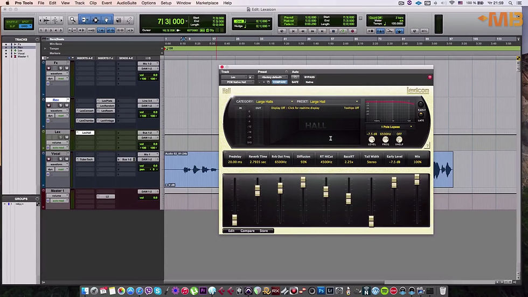The height and width of the screenshot is (297, 528).
Task: Click Return to Zero transport button
Action: click(293, 31)
